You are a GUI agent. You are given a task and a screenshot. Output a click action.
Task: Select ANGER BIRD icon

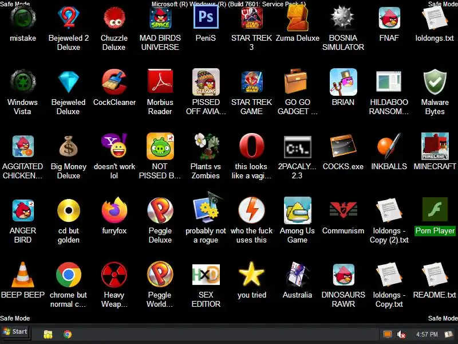(23, 210)
